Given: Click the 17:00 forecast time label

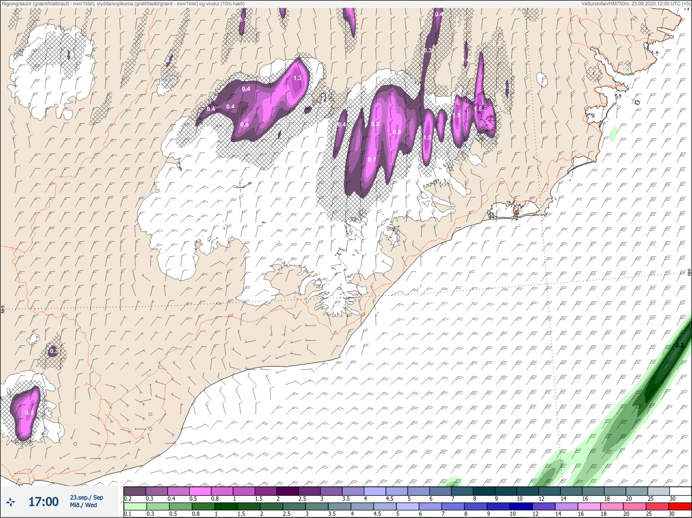Looking at the screenshot, I should tap(43, 502).
